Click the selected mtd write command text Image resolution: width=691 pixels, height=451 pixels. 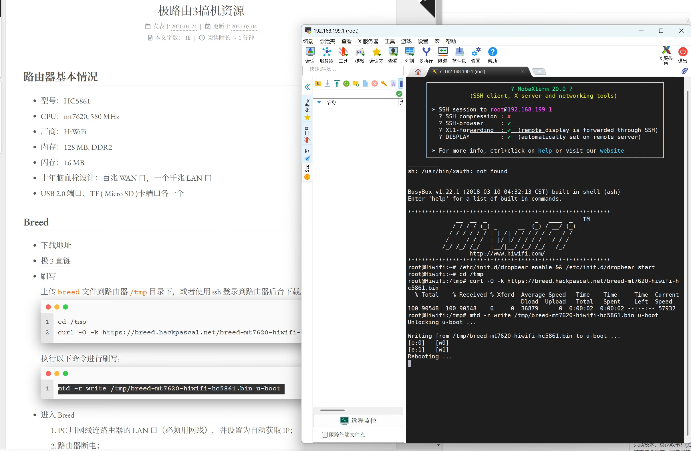pos(171,389)
